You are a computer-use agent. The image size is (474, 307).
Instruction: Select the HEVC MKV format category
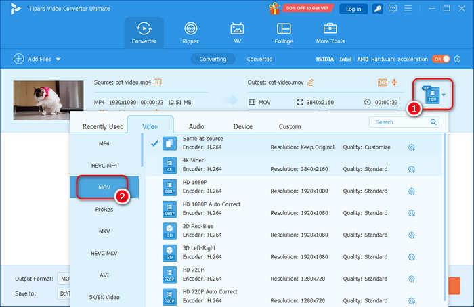(x=104, y=253)
